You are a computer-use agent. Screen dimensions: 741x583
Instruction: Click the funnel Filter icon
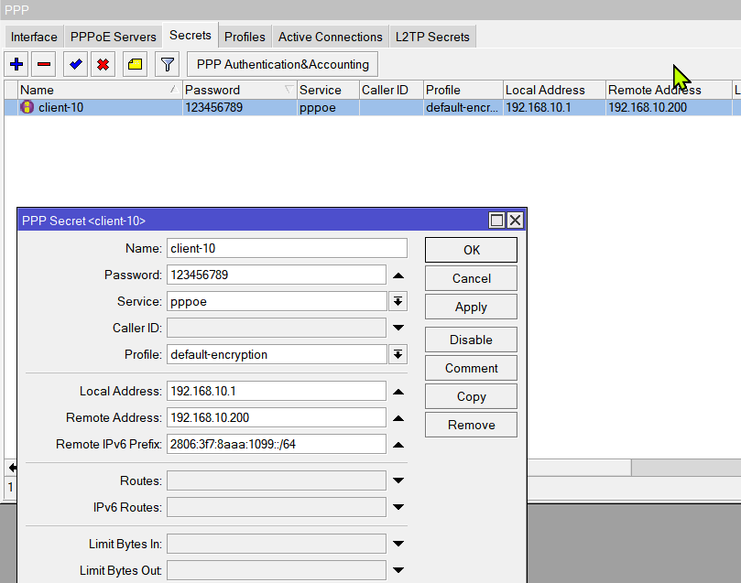(x=166, y=64)
